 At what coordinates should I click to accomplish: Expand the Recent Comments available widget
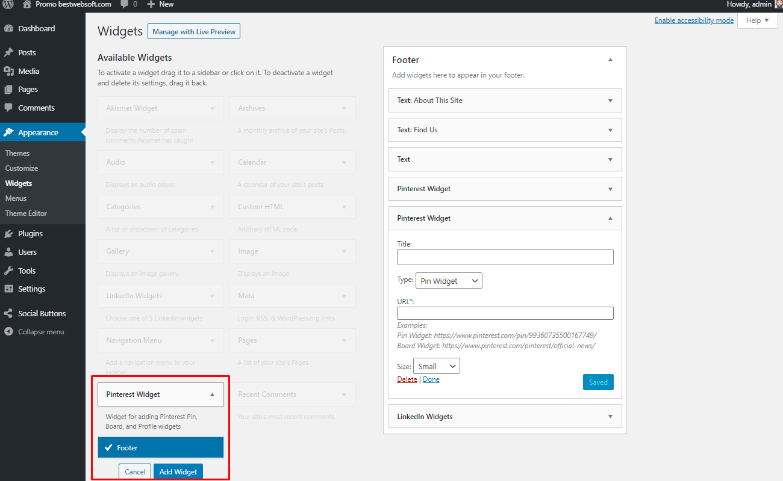point(344,394)
